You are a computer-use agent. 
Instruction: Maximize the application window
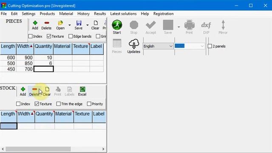[251, 6]
